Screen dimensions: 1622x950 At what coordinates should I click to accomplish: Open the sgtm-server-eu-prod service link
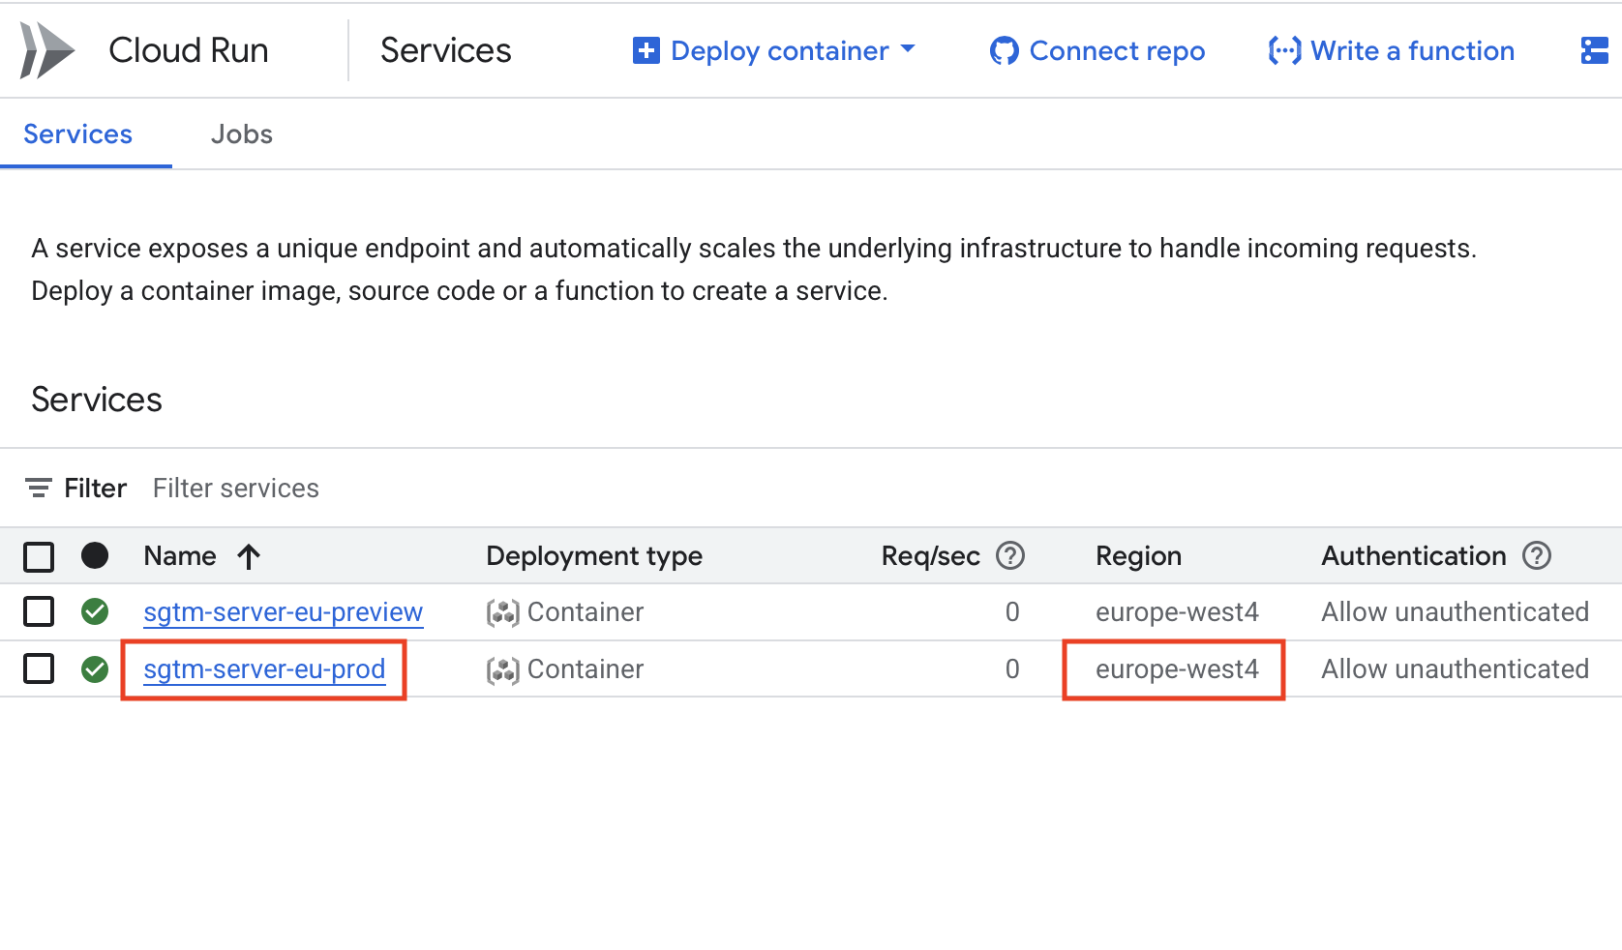click(264, 669)
